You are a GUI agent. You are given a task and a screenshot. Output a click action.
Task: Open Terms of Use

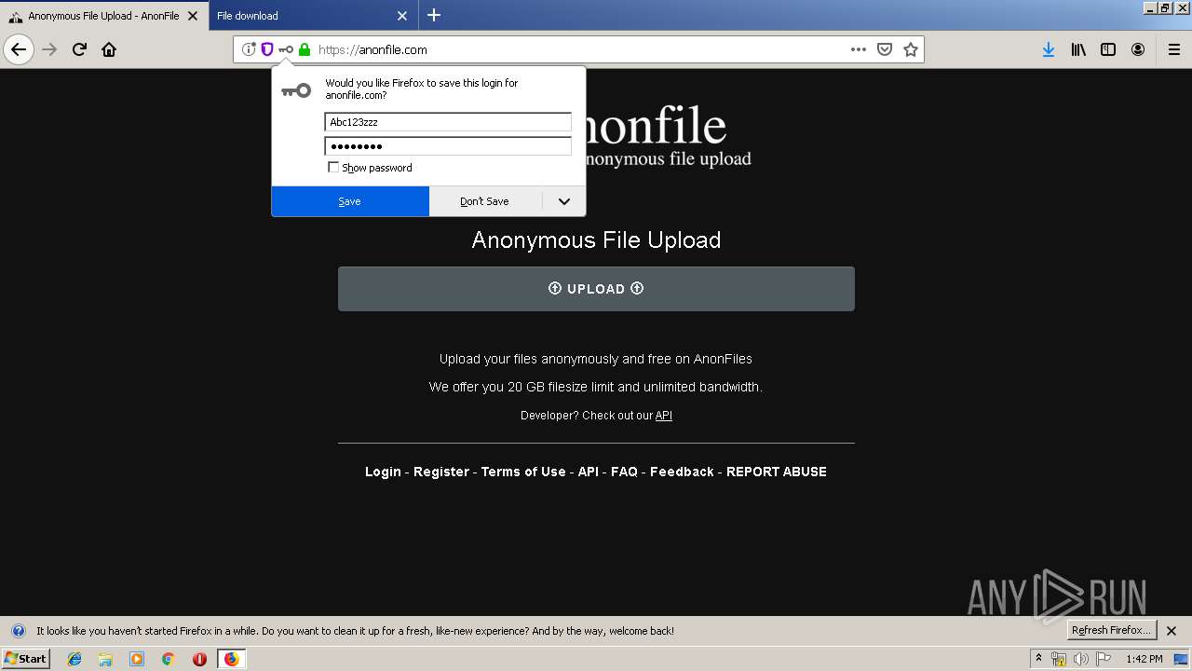523,472
